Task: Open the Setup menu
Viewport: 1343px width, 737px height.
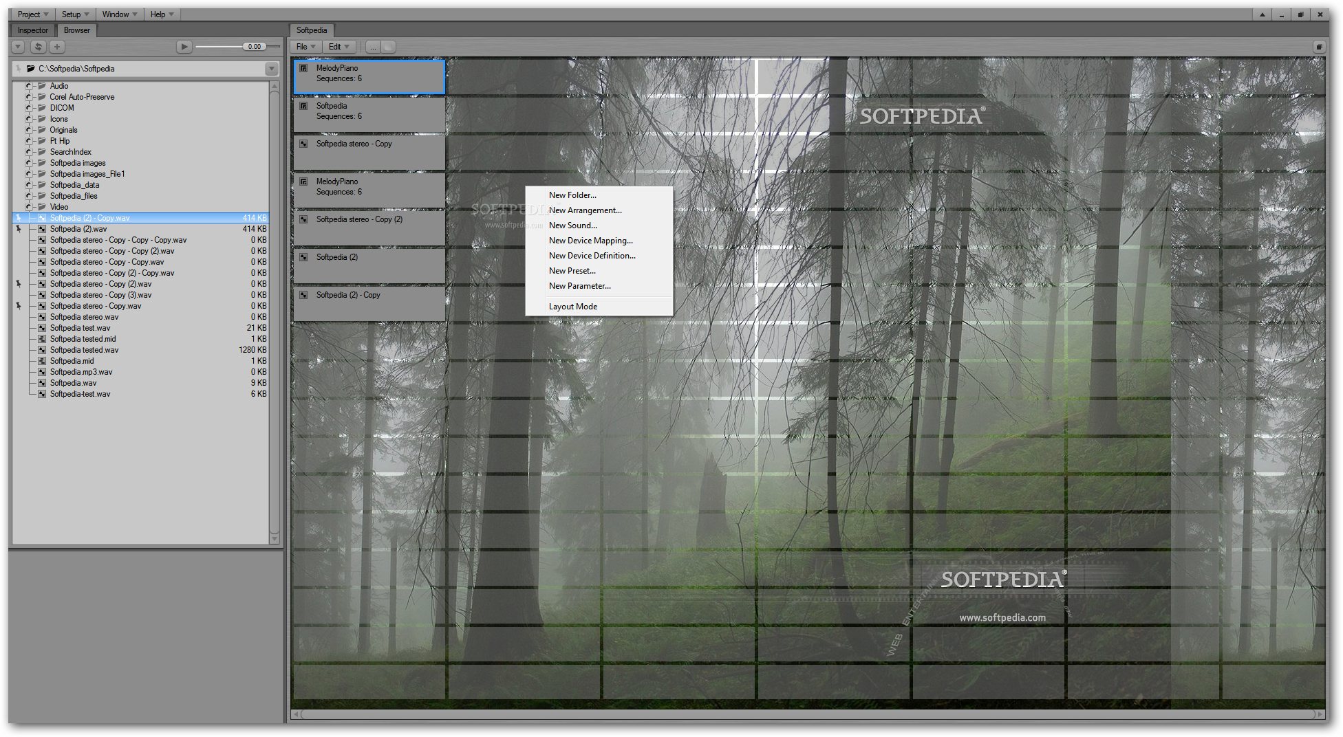Action: coord(76,14)
